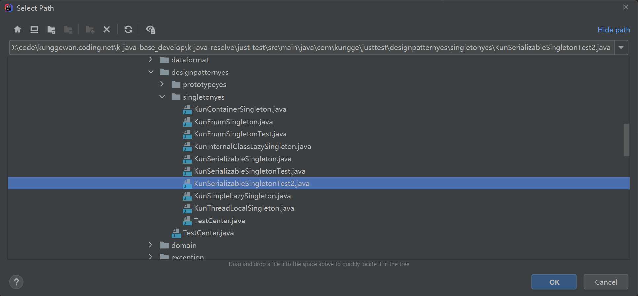Select KunEnumSingletonTest.java file

240,134
